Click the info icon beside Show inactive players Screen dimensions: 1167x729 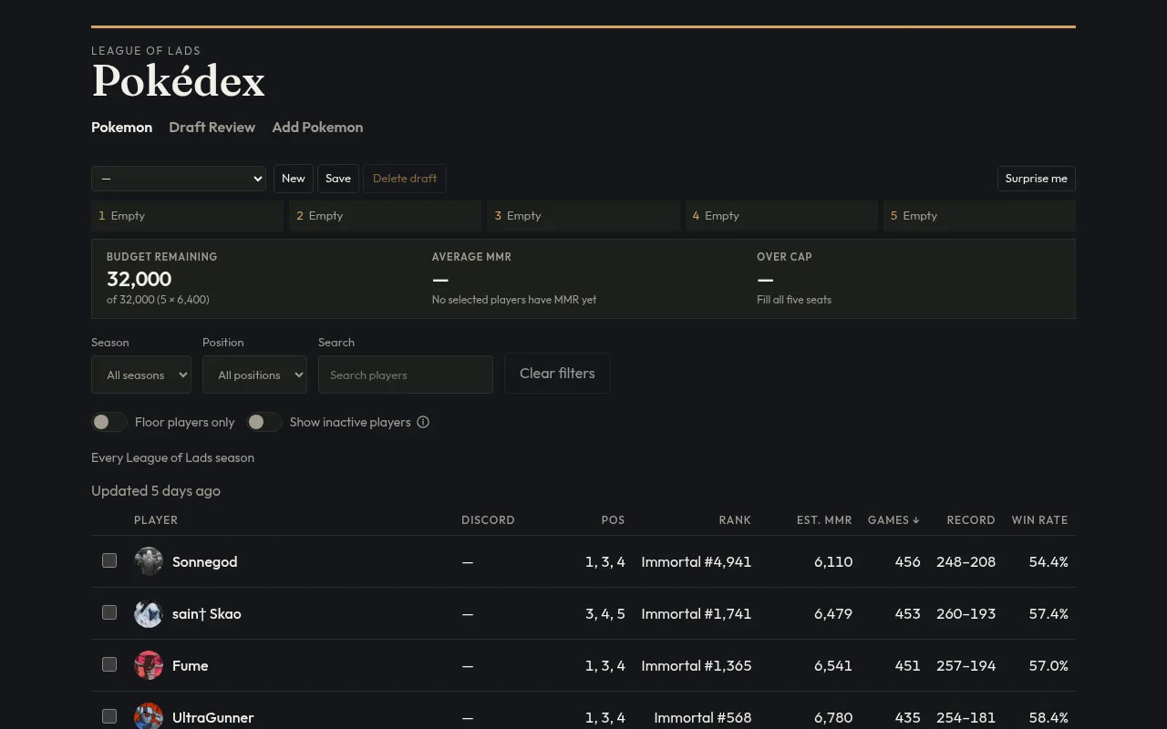[423, 422]
